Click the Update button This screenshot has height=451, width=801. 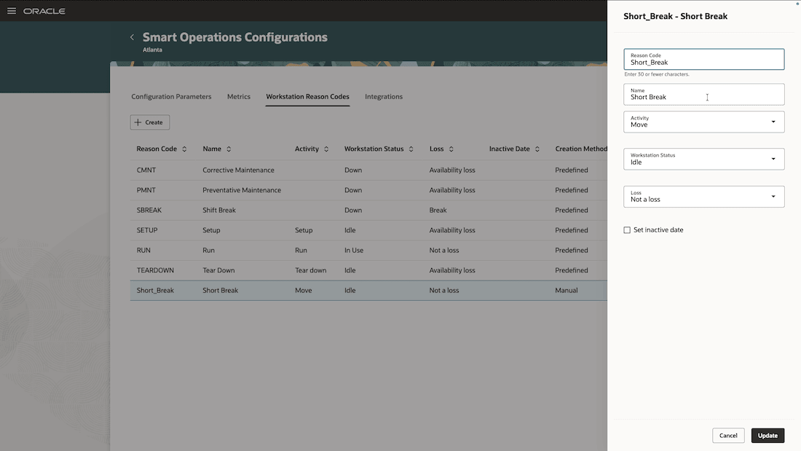point(768,435)
